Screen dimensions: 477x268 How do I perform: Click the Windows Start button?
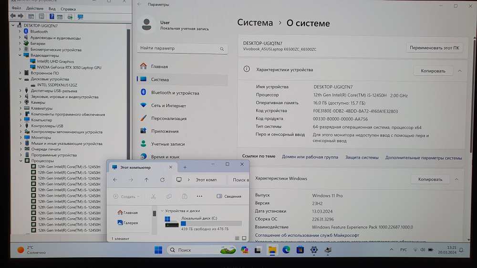pyautogui.click(x=158, y=250)
